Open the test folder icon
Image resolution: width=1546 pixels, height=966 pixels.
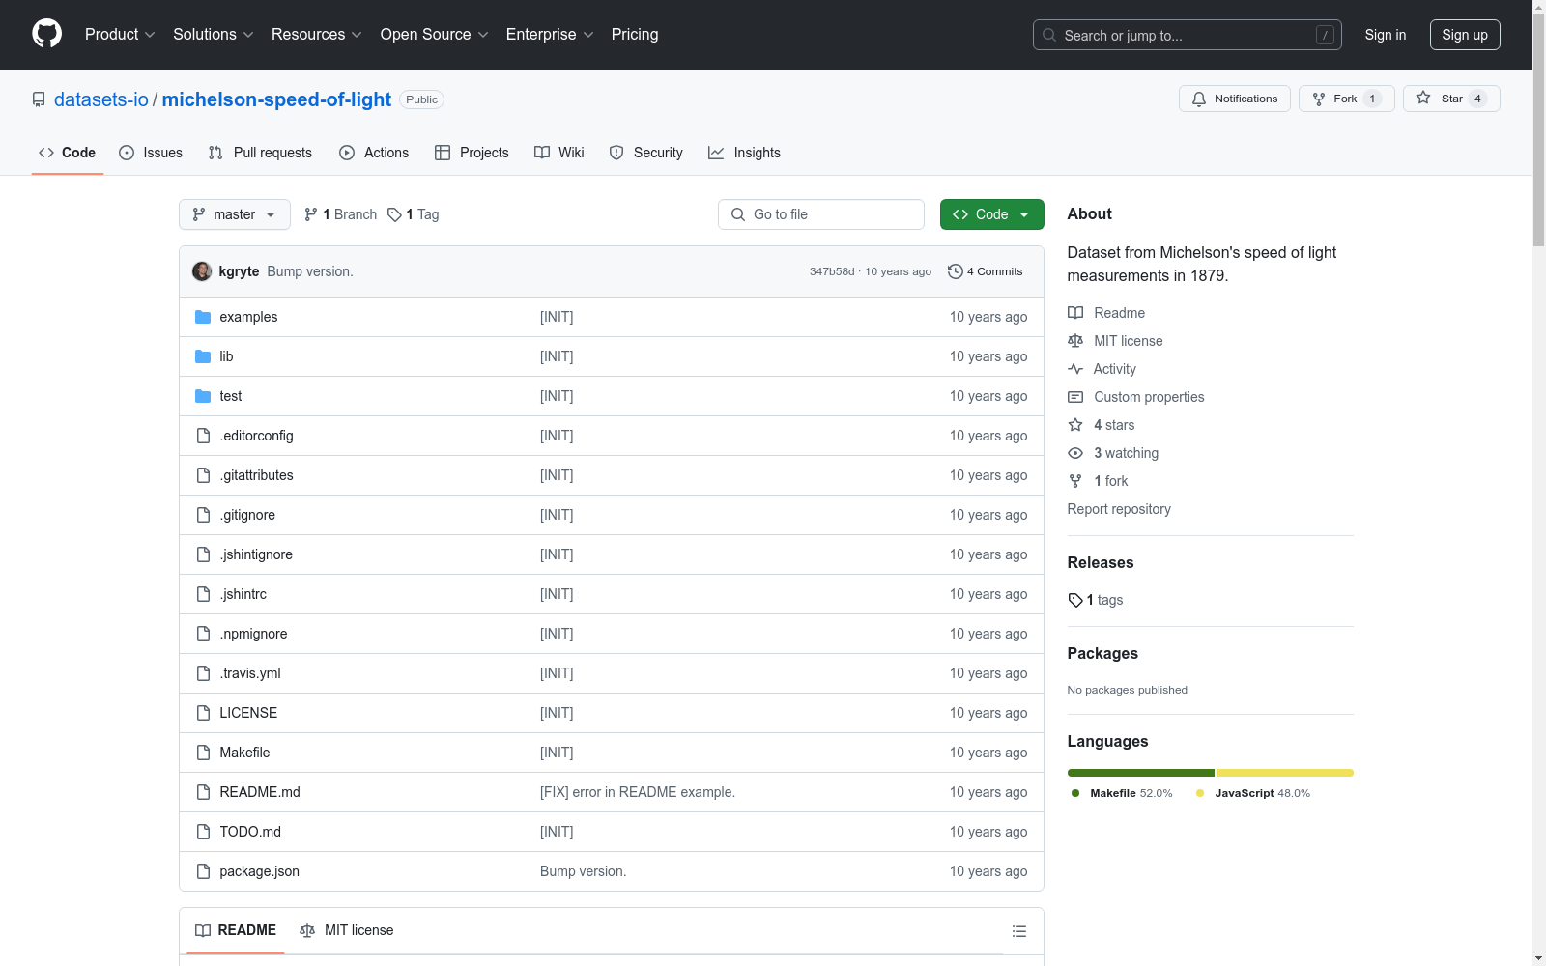[203, 396]
